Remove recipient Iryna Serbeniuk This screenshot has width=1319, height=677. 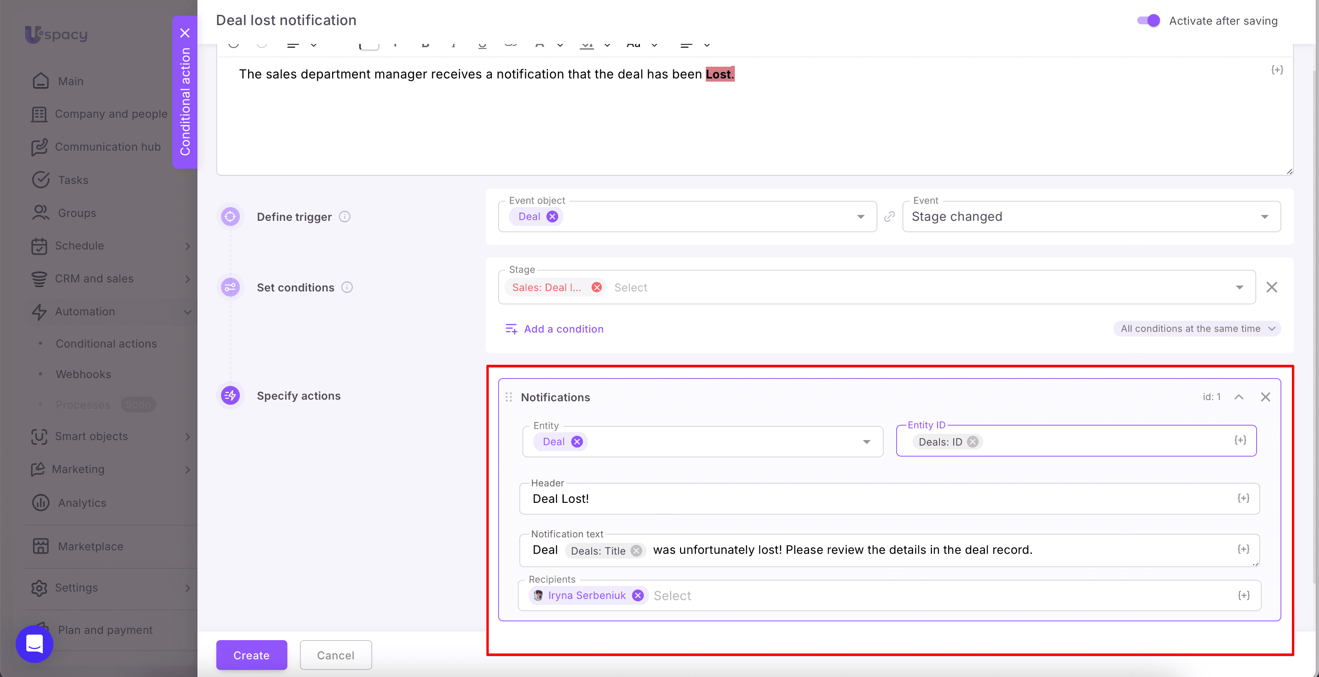(x=638, y=596)
